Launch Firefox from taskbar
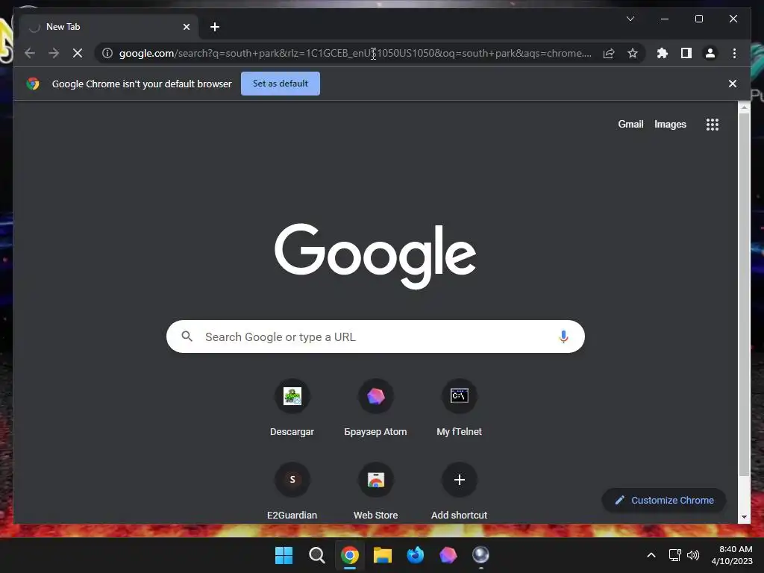The height and width of the screenshot is (573, 764). pos(415,555)
